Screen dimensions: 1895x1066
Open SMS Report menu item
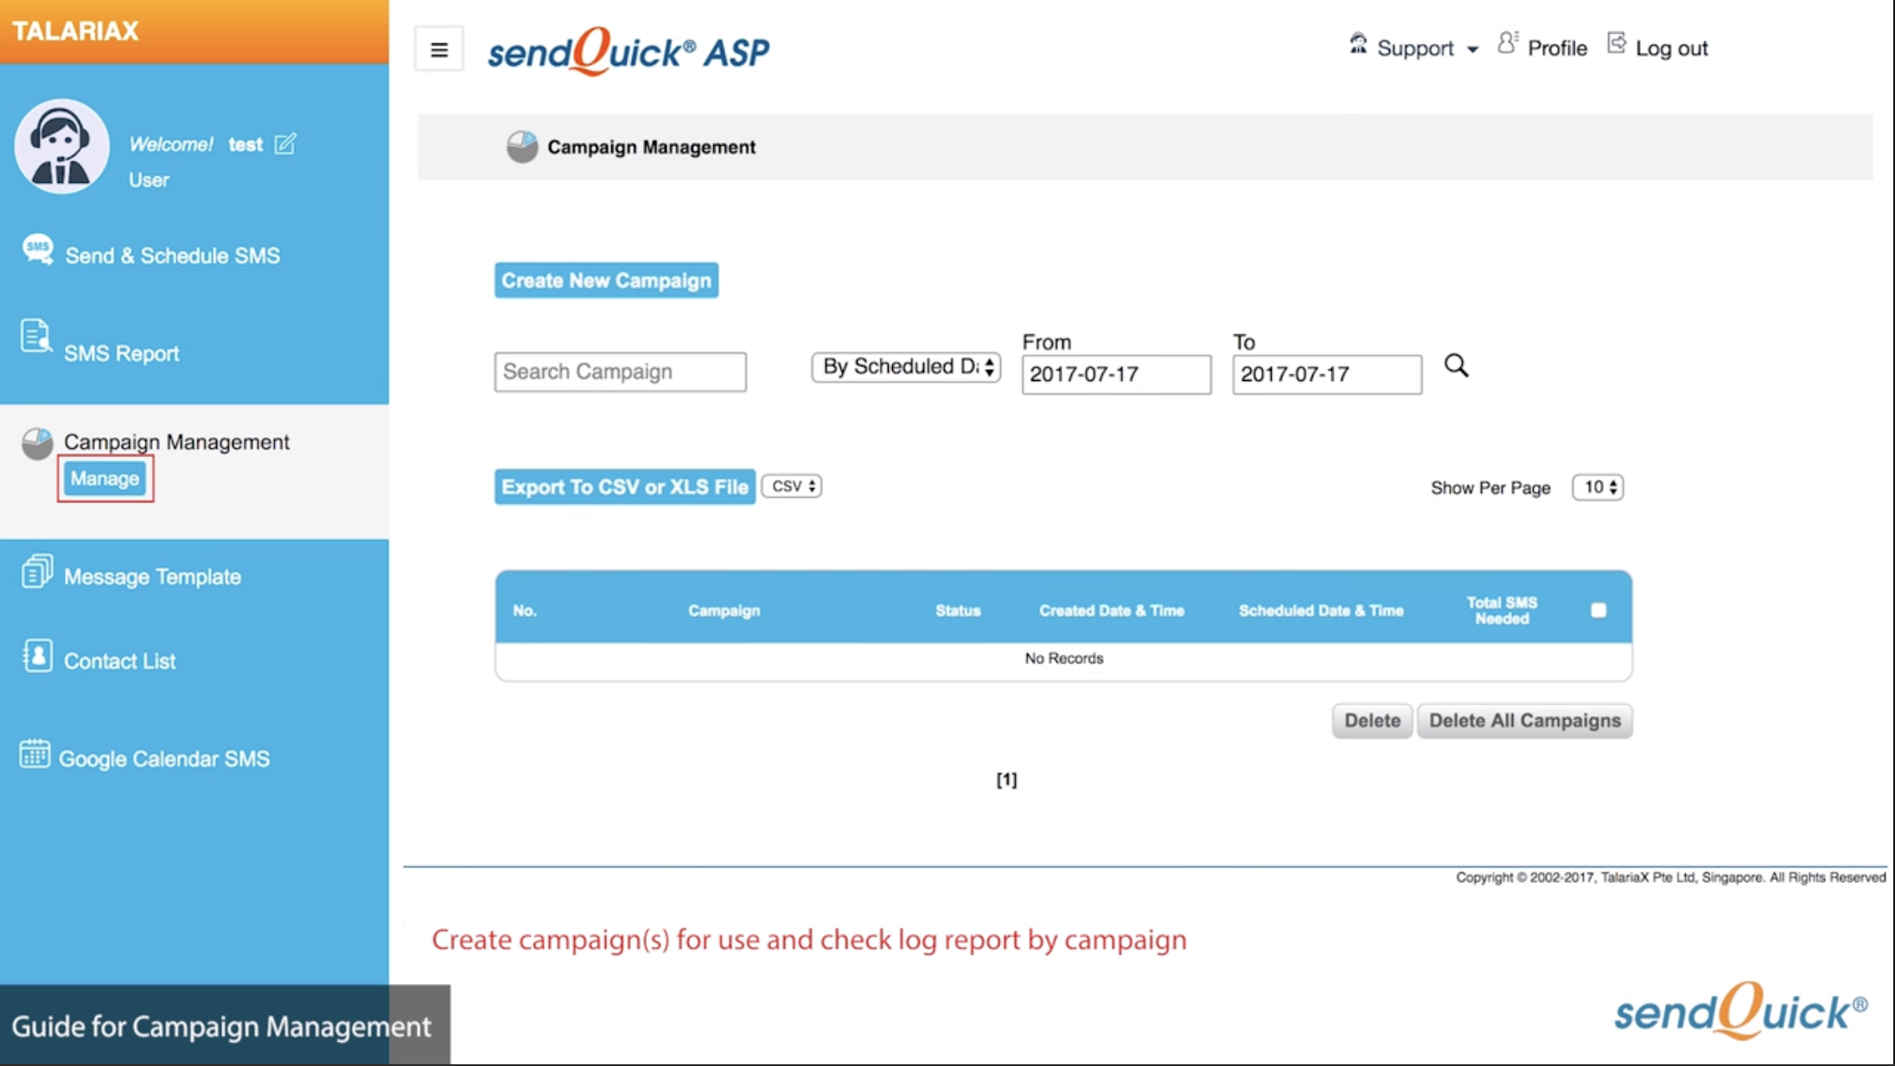(x=122, y=353)
